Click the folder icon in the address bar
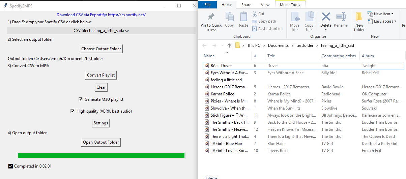The height and width of the screenshot is (179, 406). click(237, 46)
